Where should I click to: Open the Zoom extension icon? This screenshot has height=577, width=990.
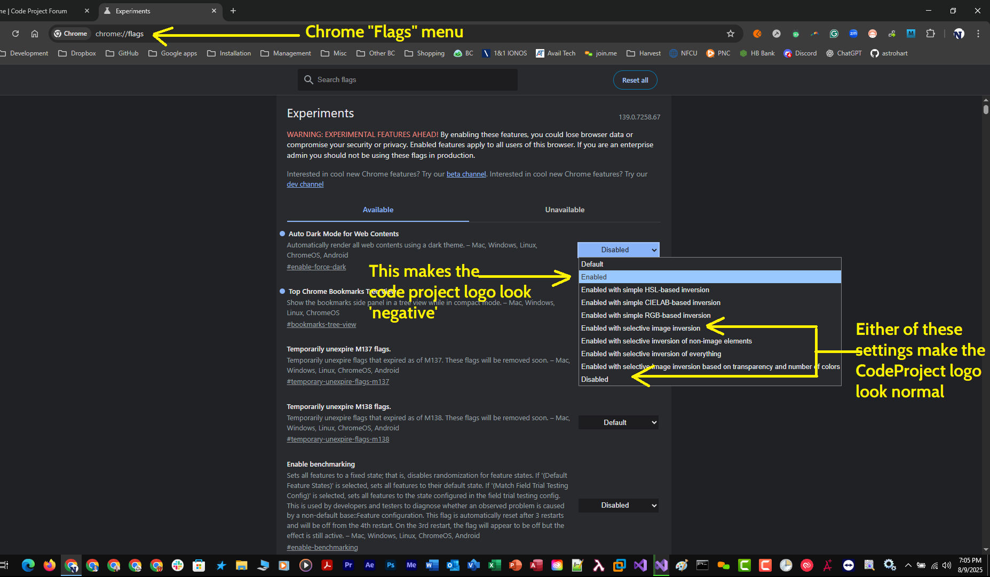coord(853,34)
